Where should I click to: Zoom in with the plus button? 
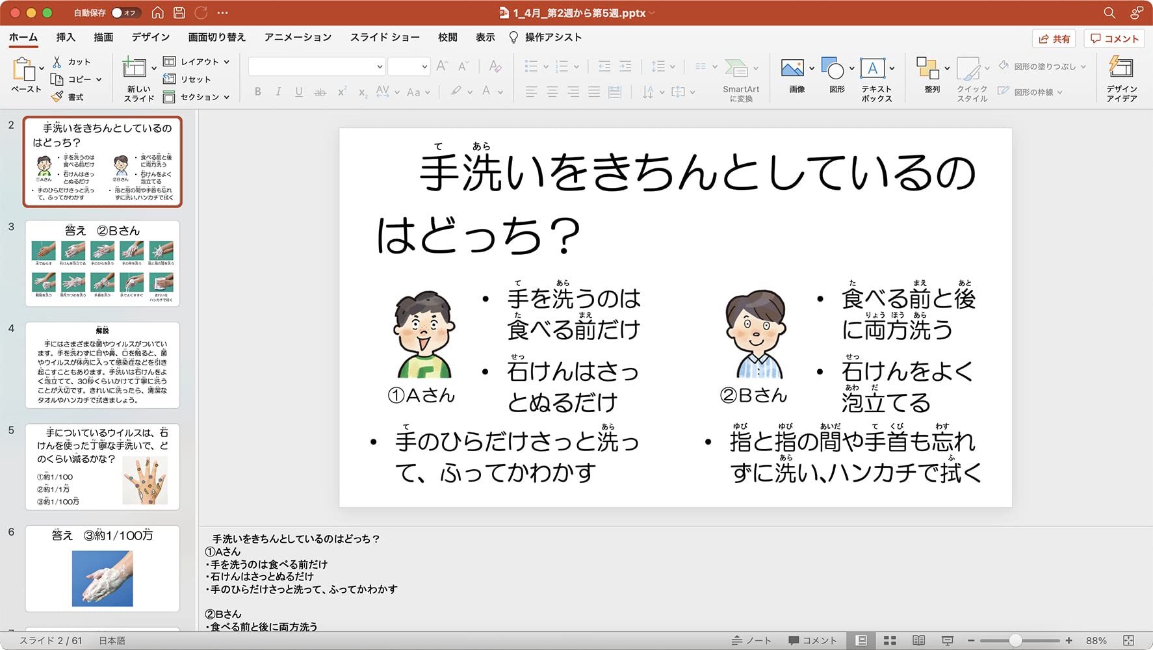1069,640
